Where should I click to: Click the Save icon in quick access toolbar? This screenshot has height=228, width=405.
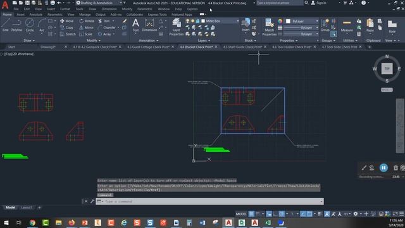(x=27, y=3)
